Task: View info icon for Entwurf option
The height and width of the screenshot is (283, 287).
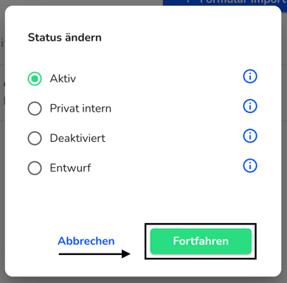Action: [250, 166]
